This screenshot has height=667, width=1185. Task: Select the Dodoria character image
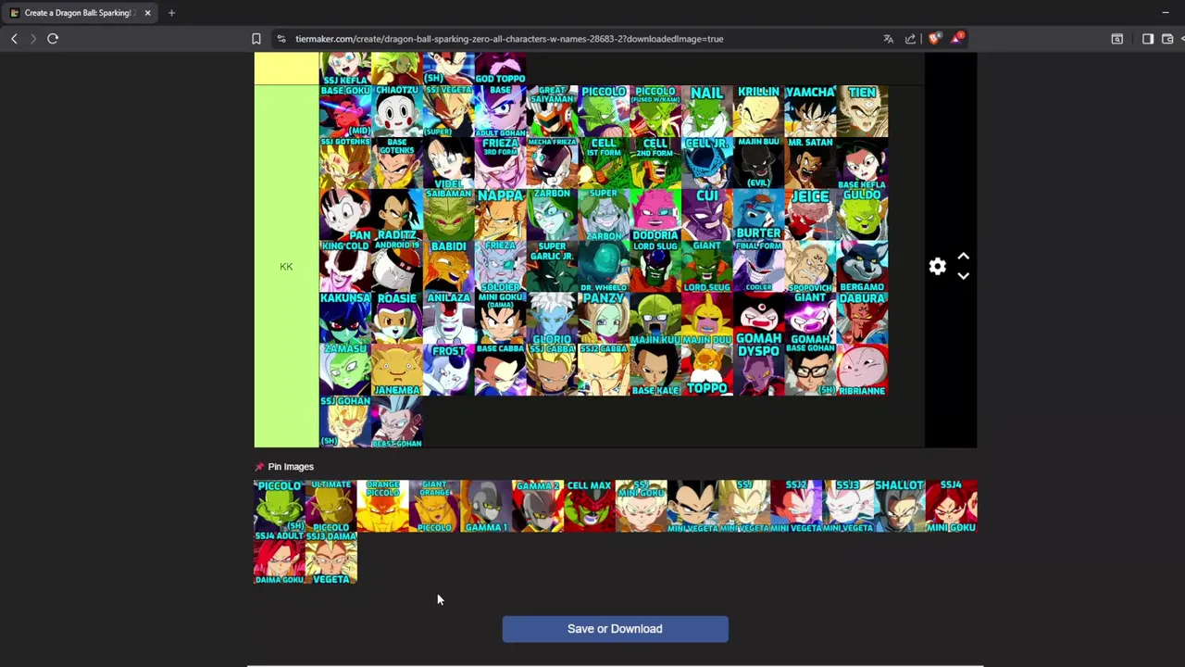click(x=655, y=215)
